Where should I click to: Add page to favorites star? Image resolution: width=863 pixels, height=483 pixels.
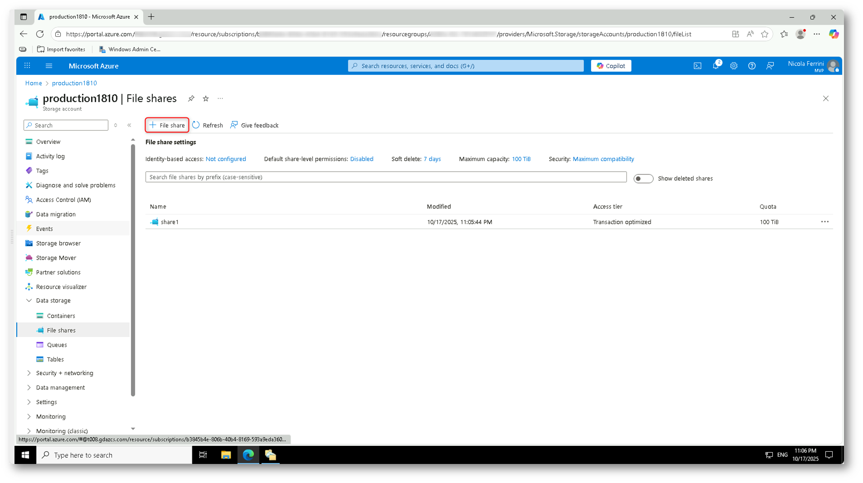[x=206, y=98]
